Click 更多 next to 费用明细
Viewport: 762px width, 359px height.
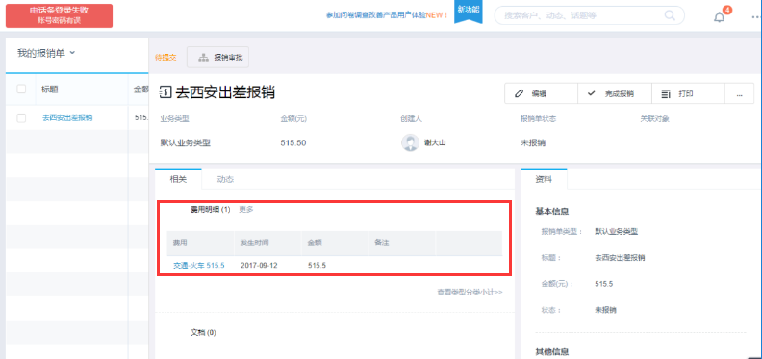(246, 210)
